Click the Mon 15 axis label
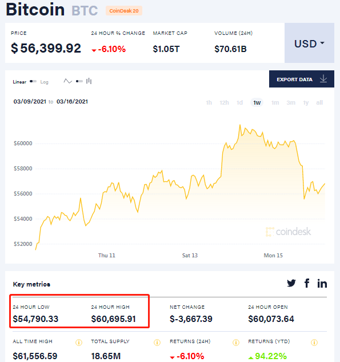Viewport: 340px width, 362px height. click(273, 255)
